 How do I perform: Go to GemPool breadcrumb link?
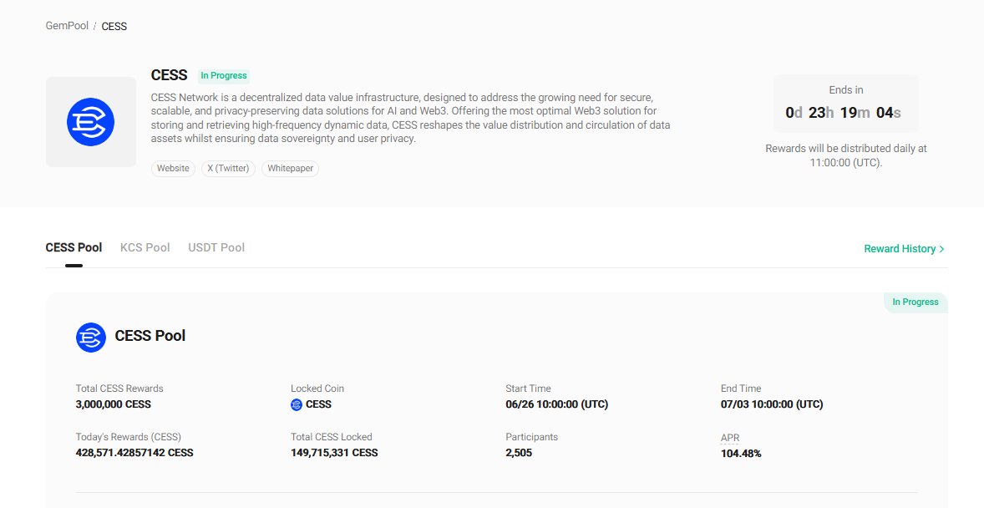(x=67, y=26)
